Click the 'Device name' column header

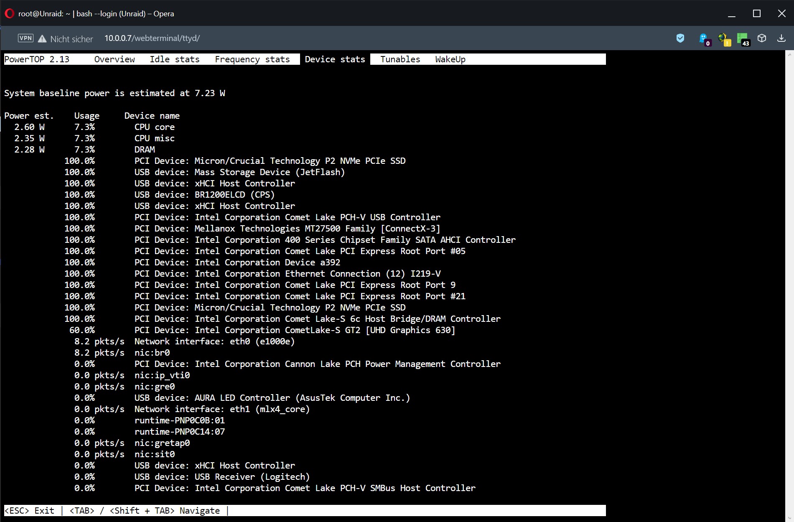pyautogui.click(x=152, y=116)
